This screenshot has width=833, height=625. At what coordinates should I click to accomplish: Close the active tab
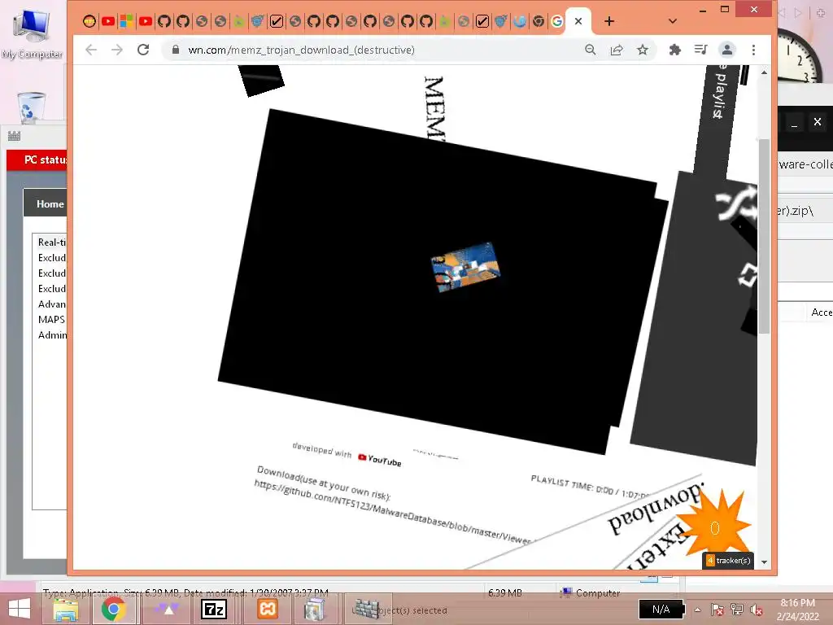578,21
